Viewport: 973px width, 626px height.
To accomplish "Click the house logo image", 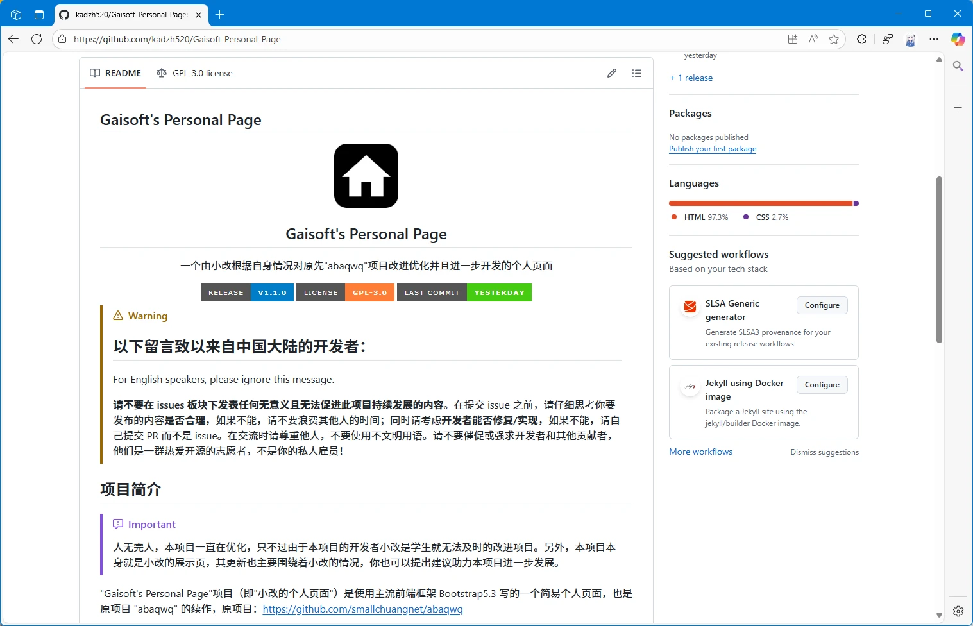I will click(x=366, y=176).
